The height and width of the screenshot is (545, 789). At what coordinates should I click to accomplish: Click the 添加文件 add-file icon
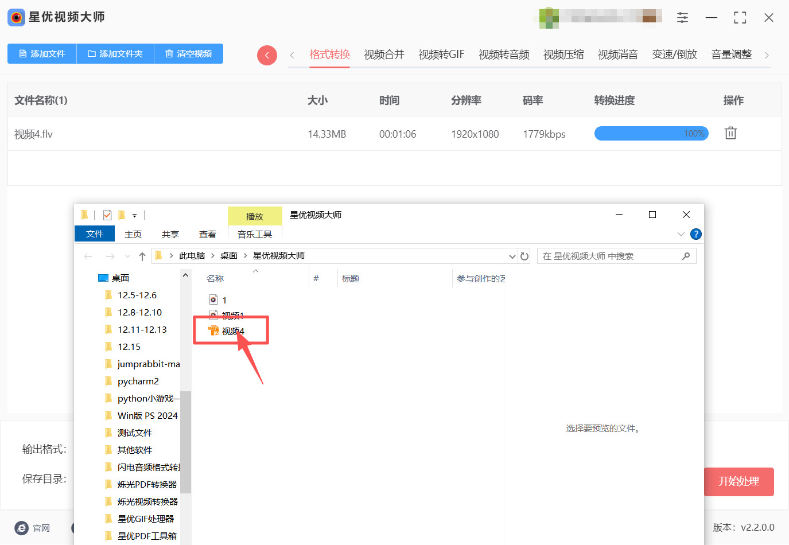pos(22,53)
